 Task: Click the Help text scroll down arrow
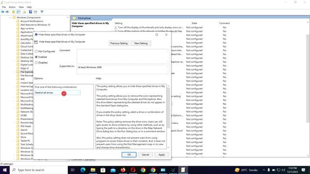(168, 147)
